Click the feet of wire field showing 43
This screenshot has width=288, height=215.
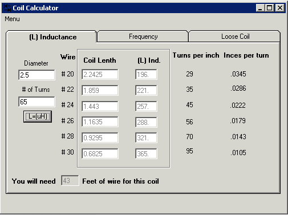pyautogui.click(x=70, y=180)
